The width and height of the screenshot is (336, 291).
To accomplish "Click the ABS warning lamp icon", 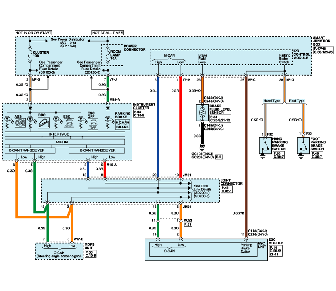I will (x=19, y=122).
